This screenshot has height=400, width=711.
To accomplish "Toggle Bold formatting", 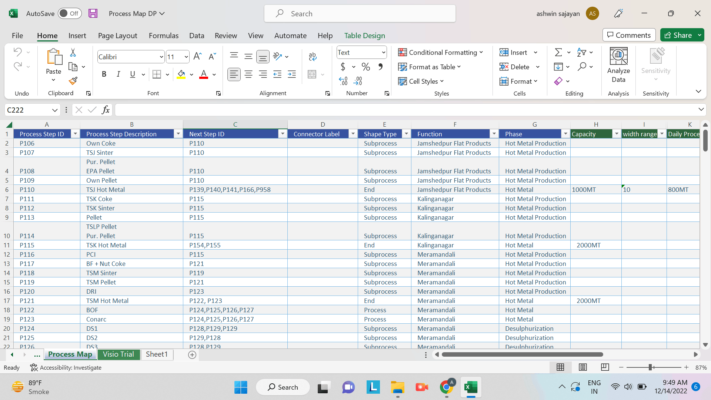I will click(104, 74).
